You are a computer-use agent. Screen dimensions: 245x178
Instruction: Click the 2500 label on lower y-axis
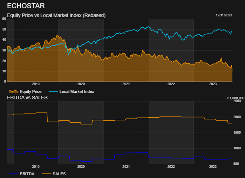pyautogui.click(x=237, y=101)
